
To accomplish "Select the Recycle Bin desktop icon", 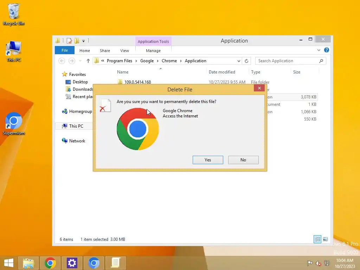I will click(x=14, y=14).
